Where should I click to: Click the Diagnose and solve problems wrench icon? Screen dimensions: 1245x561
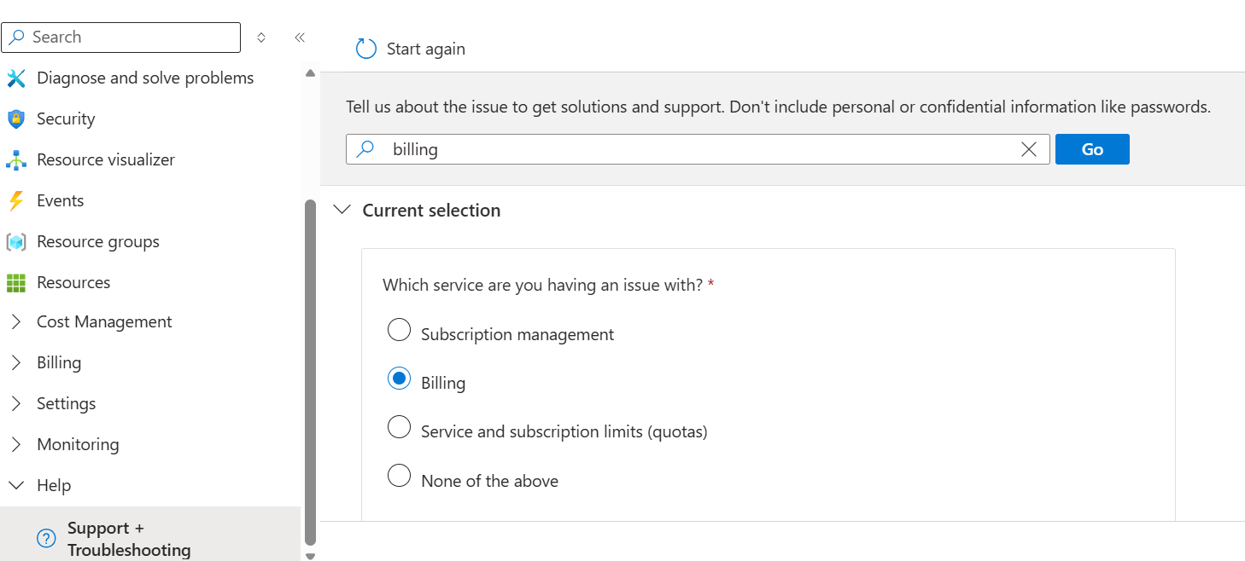[x=16, y=78]
